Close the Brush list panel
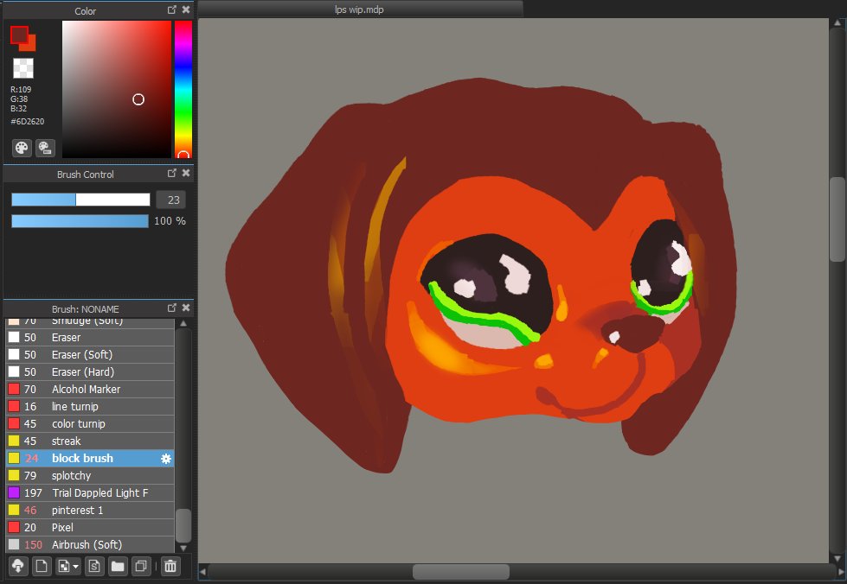847x584 pixels. [x=186, y=308]
